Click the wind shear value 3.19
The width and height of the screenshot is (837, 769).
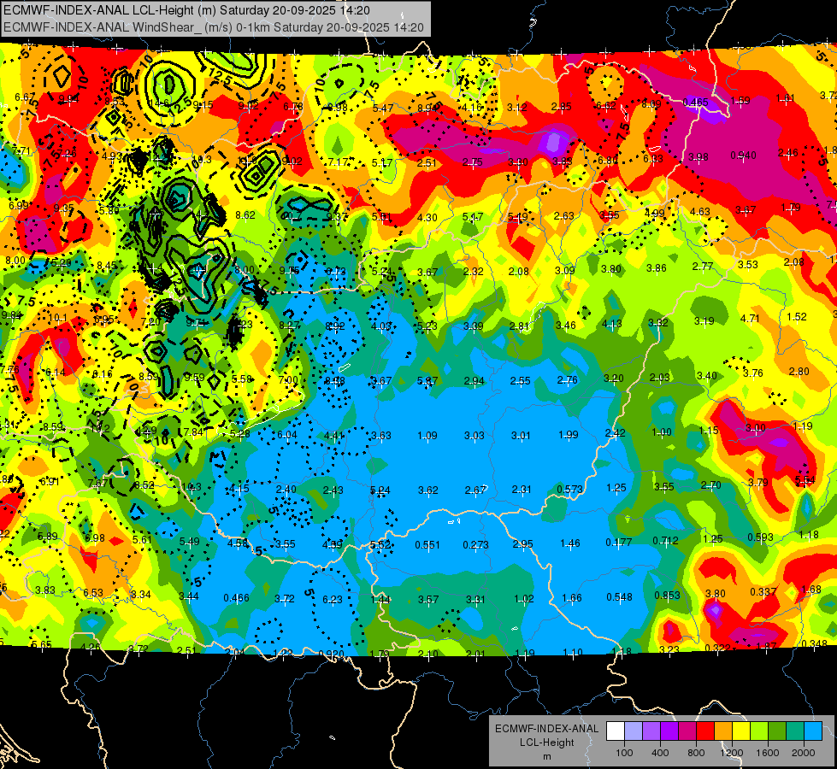point(704,320)
